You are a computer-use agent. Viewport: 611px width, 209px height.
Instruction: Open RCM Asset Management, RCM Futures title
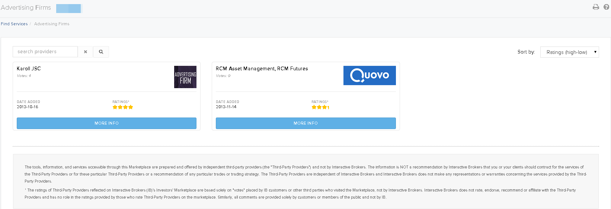[x=262, y=68]
